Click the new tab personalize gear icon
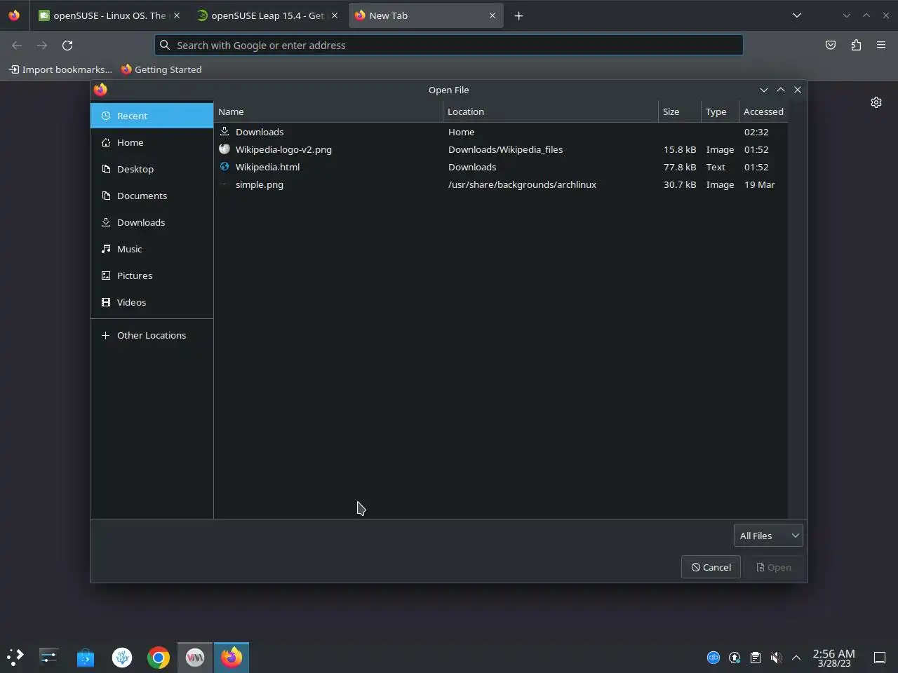This screenshot has height=673, width=898. point(876,102)
